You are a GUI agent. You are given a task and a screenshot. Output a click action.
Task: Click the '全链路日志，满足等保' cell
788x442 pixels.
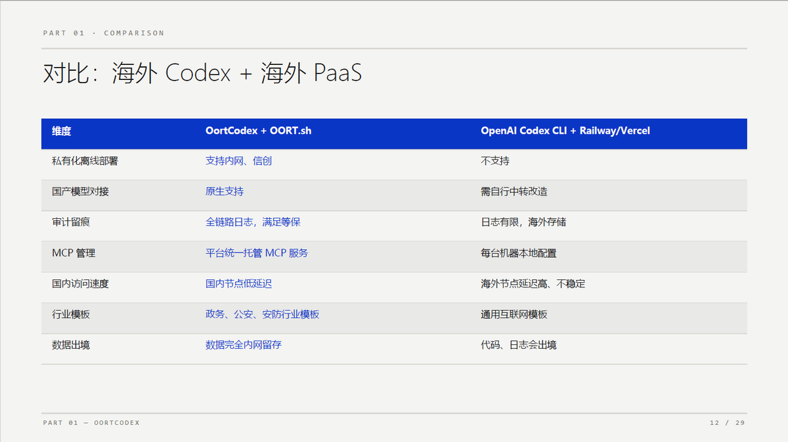click(x=253, y=222)
